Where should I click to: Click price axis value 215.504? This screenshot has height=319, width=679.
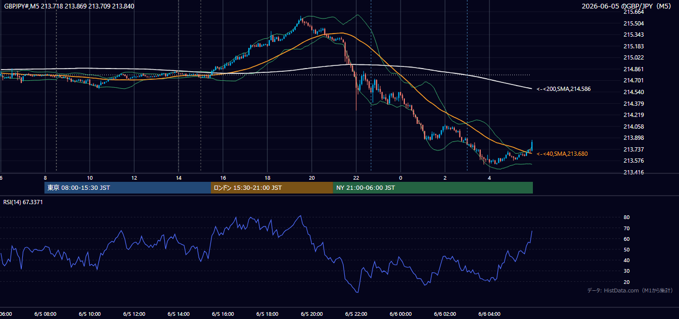pos(633,23)
